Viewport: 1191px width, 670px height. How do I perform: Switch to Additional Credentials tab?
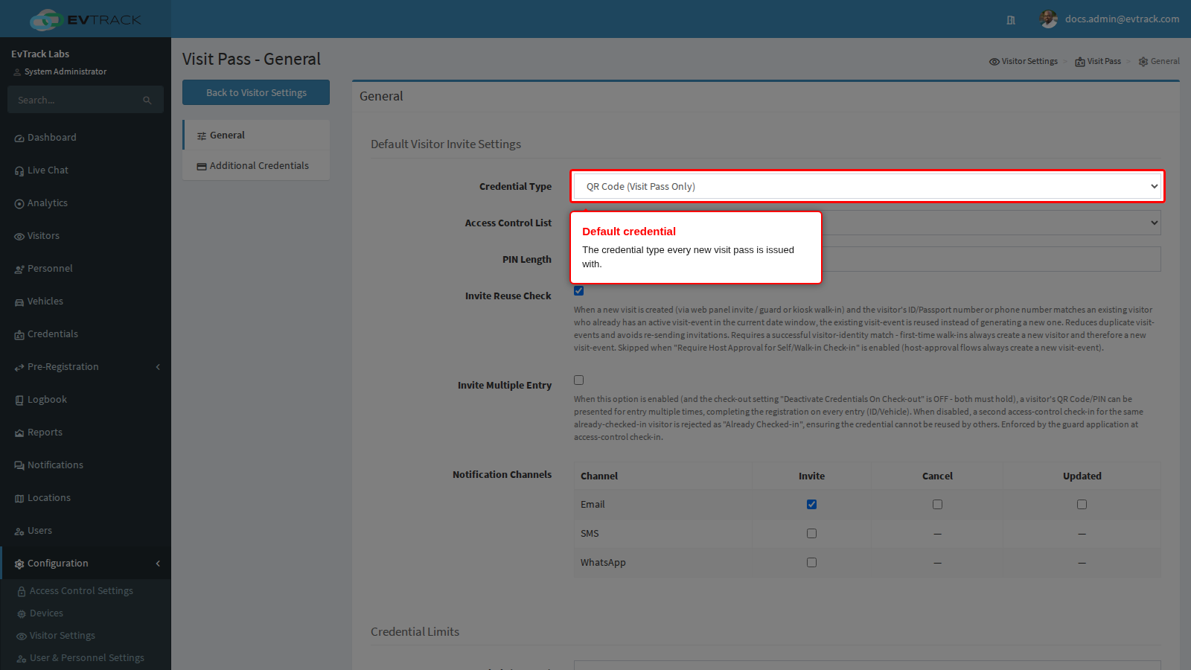[256, 166]
